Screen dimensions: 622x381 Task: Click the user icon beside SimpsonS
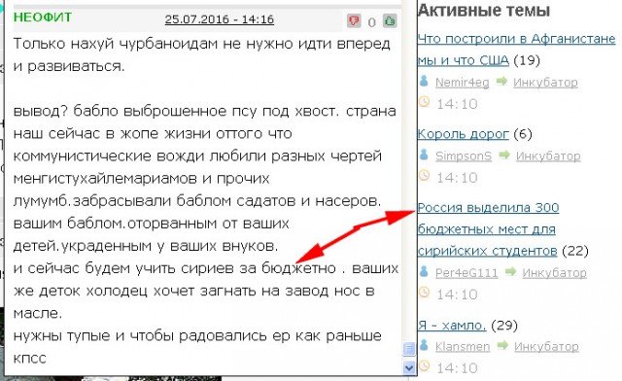pyautogui.click(x=424, y=155)
